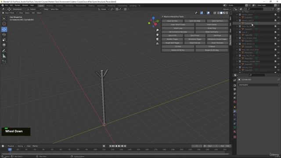Open the Object Constraints properties tab

[x=234, y=124]
